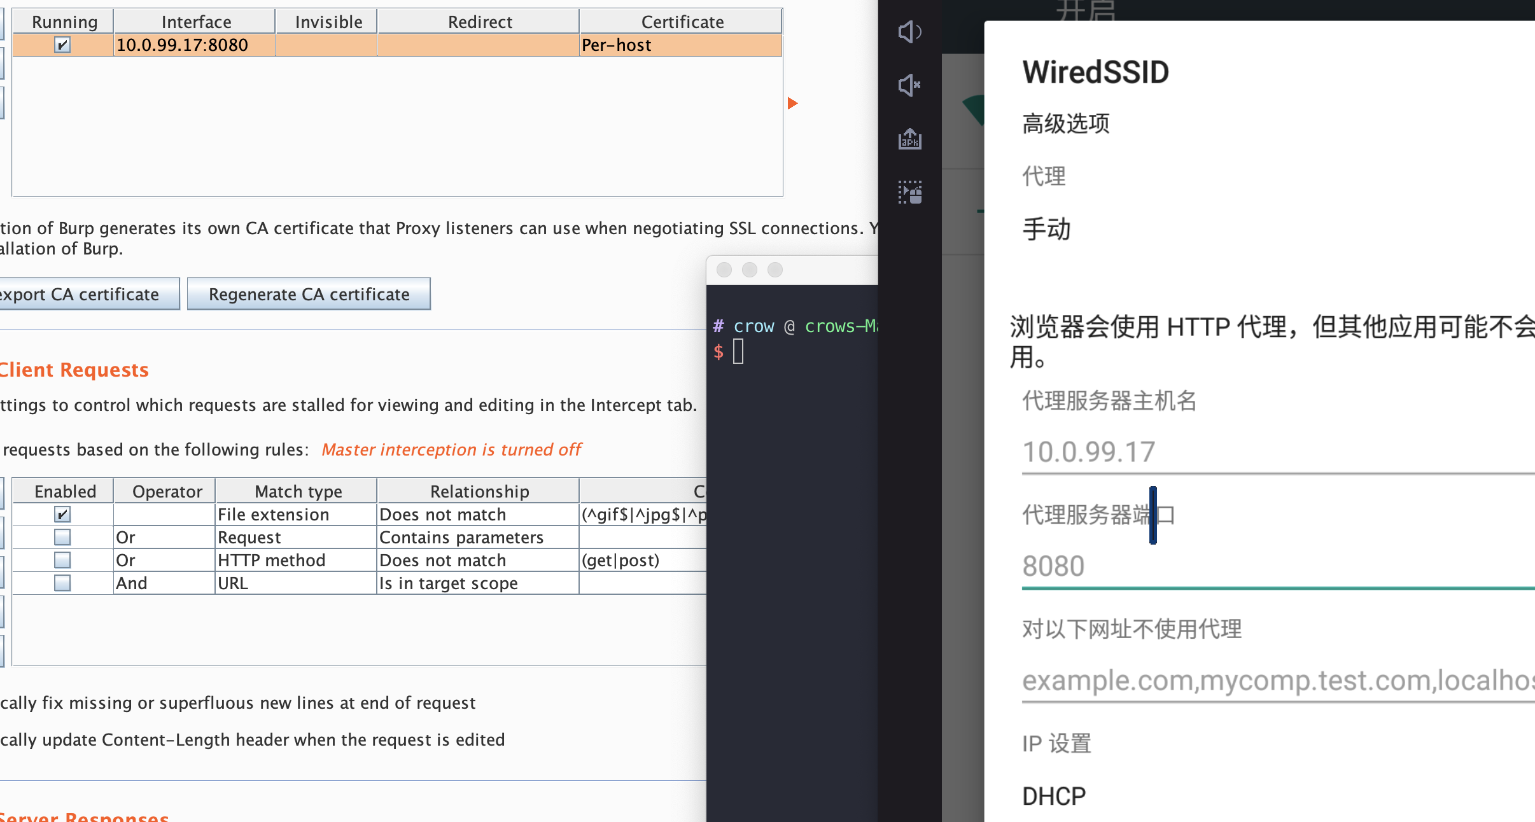Viewport: 1535px width, 822px height.
Task: Click the Relationship column header
Action: tap(479, 491)
